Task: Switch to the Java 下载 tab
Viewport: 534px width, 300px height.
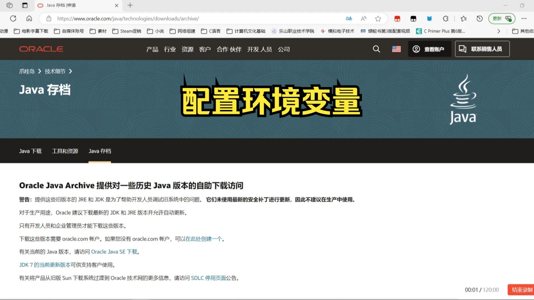Action: 30,151
